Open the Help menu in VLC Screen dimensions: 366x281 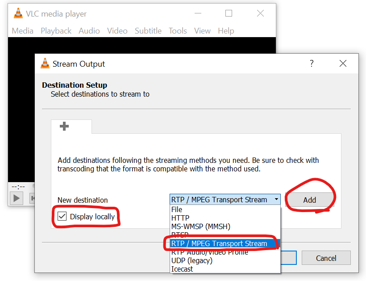click(x=226, y=30)
